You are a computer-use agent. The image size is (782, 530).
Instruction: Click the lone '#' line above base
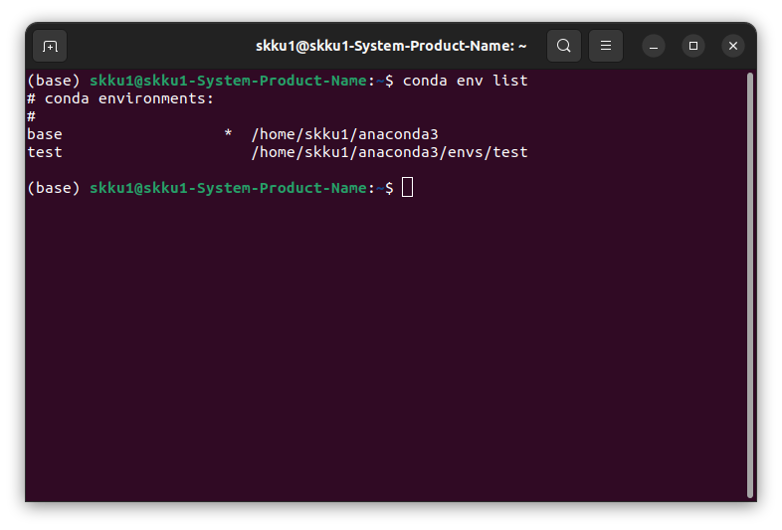coord(32,116)
